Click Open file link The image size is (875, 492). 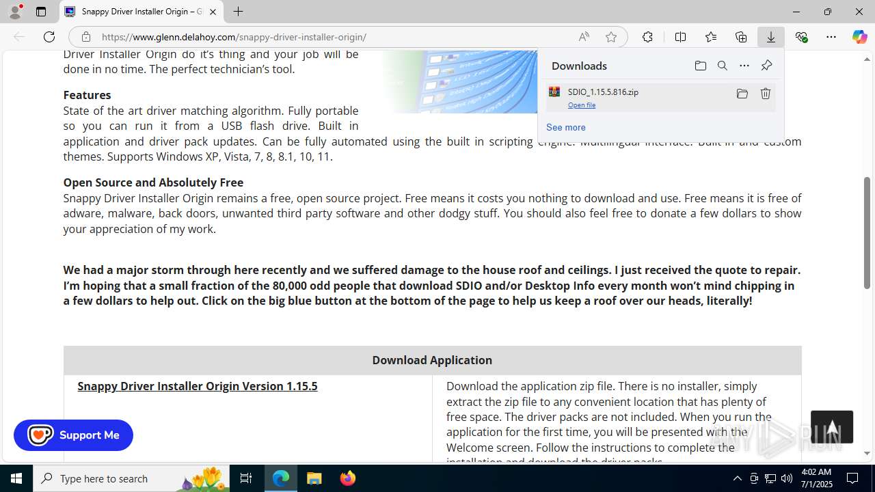tap(582, 105)
